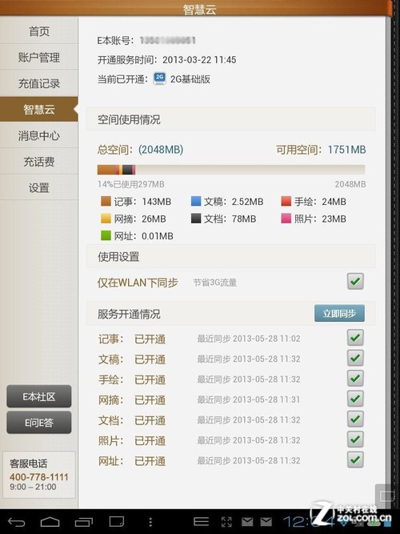Screen dimensions: 400x534
Task: Click the 14%已使用297MB label
Action: pyautogui.click(x=130, y=184)
